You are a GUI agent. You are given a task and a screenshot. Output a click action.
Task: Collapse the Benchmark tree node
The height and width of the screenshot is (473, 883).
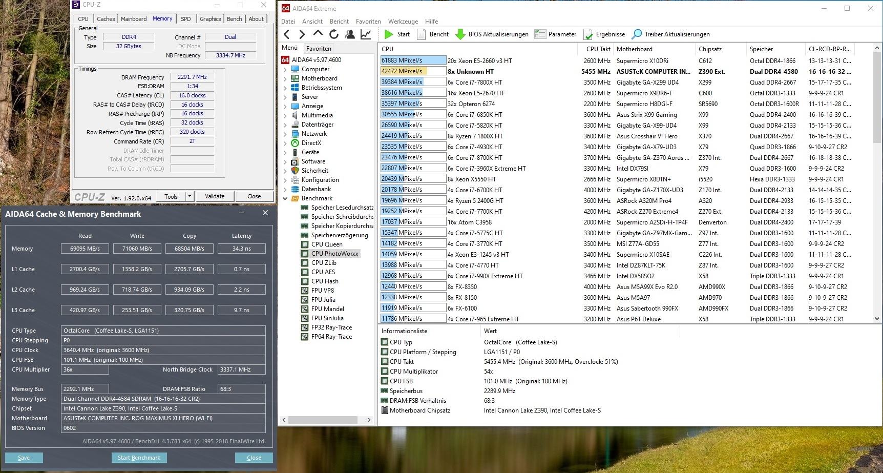pyautogui.click(x=285, y=198)
